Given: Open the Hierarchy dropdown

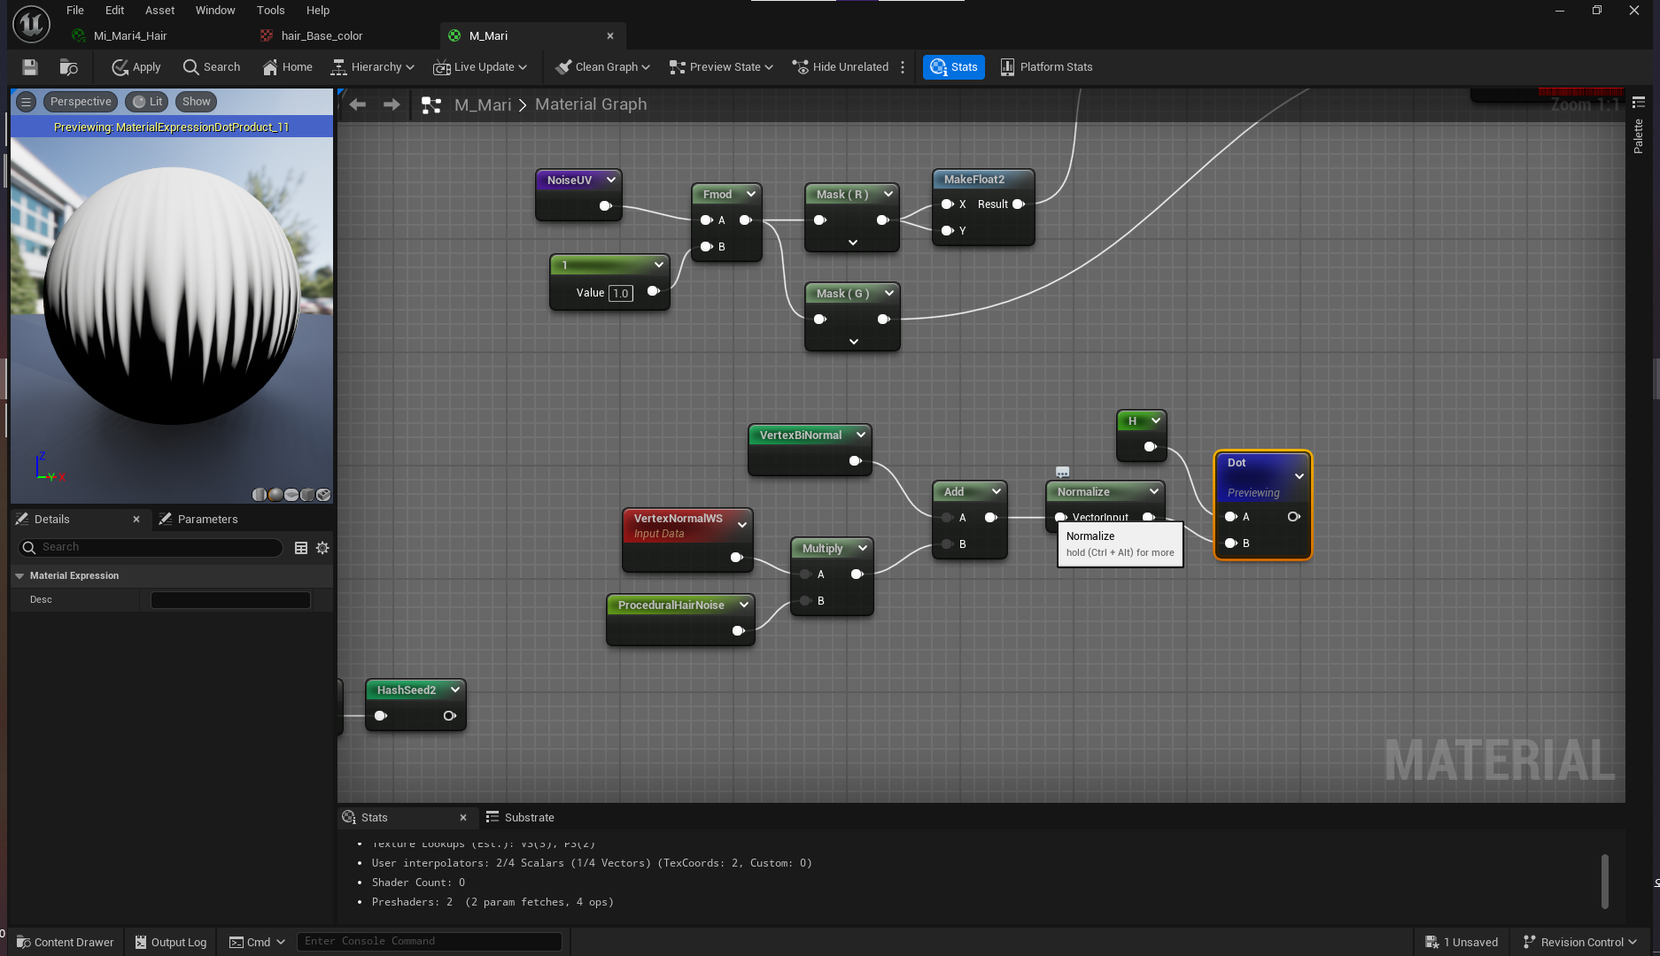Looking at the screenshot, I should (373, 67).
